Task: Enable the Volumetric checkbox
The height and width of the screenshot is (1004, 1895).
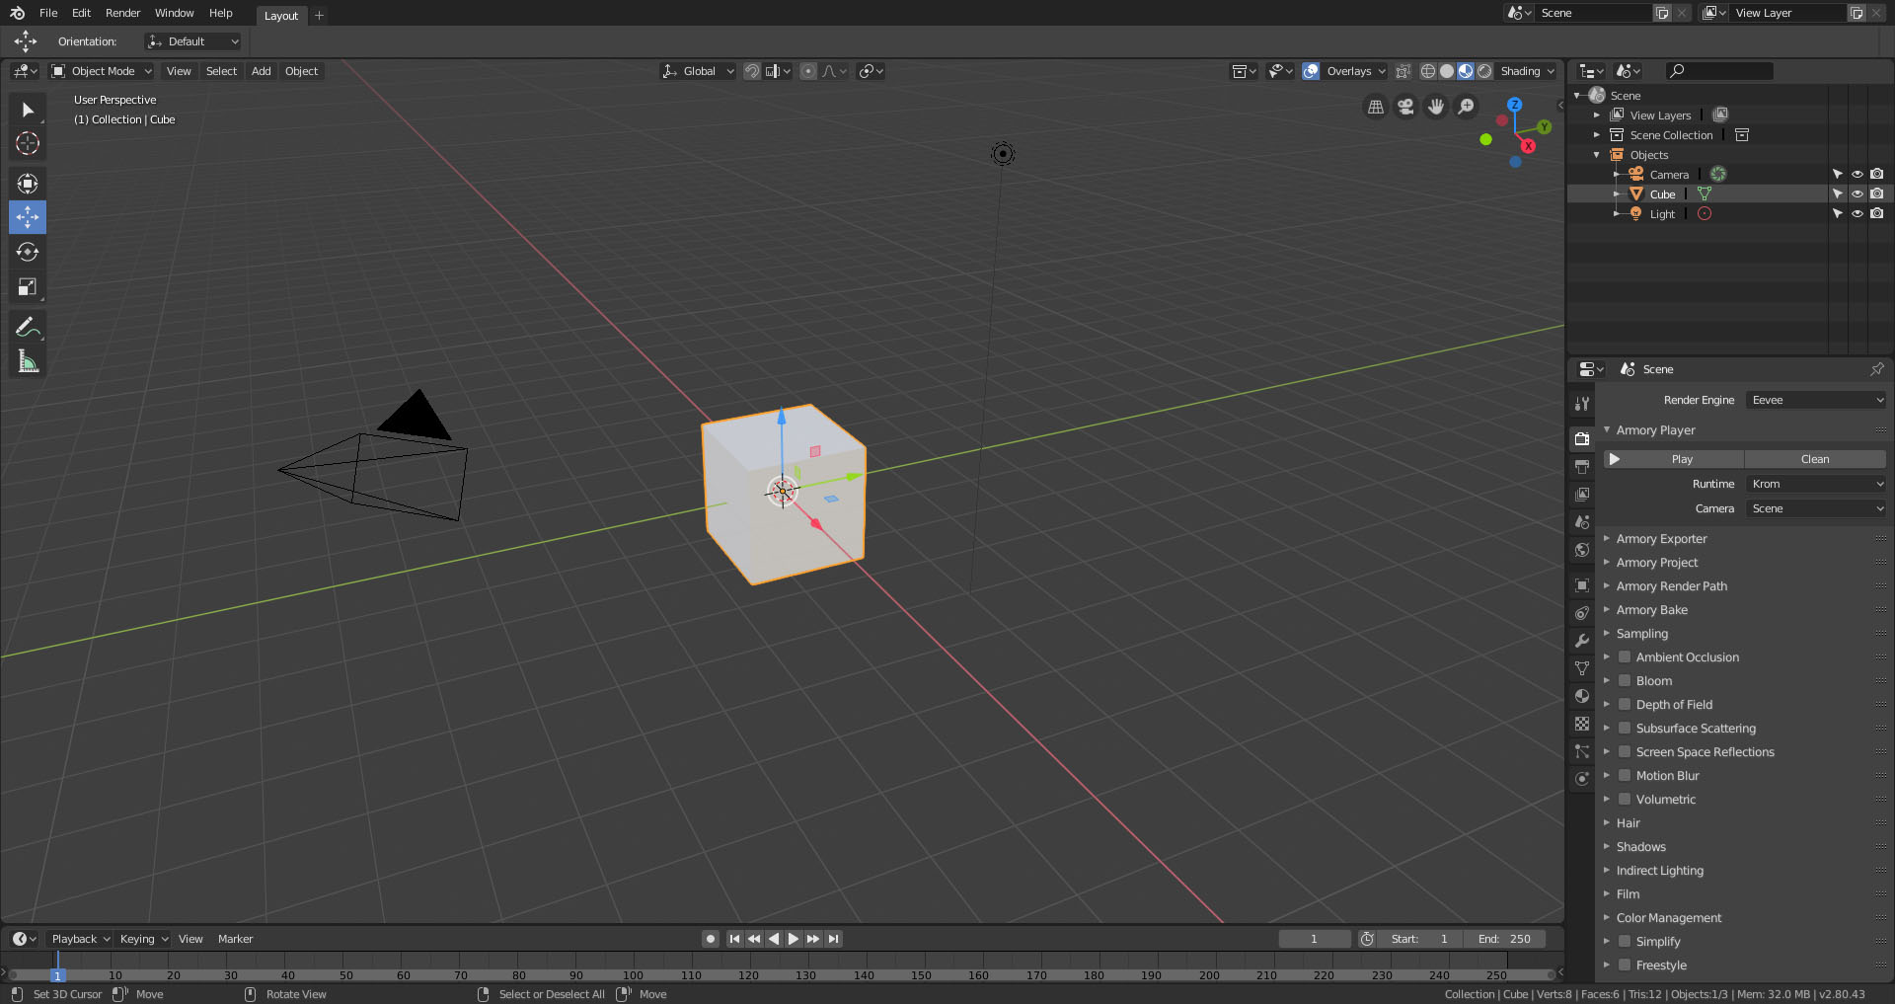Action: click(1625, 800)
